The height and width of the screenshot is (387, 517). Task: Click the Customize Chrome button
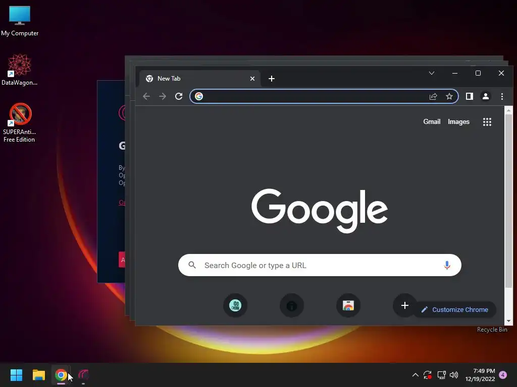[455, 310]
